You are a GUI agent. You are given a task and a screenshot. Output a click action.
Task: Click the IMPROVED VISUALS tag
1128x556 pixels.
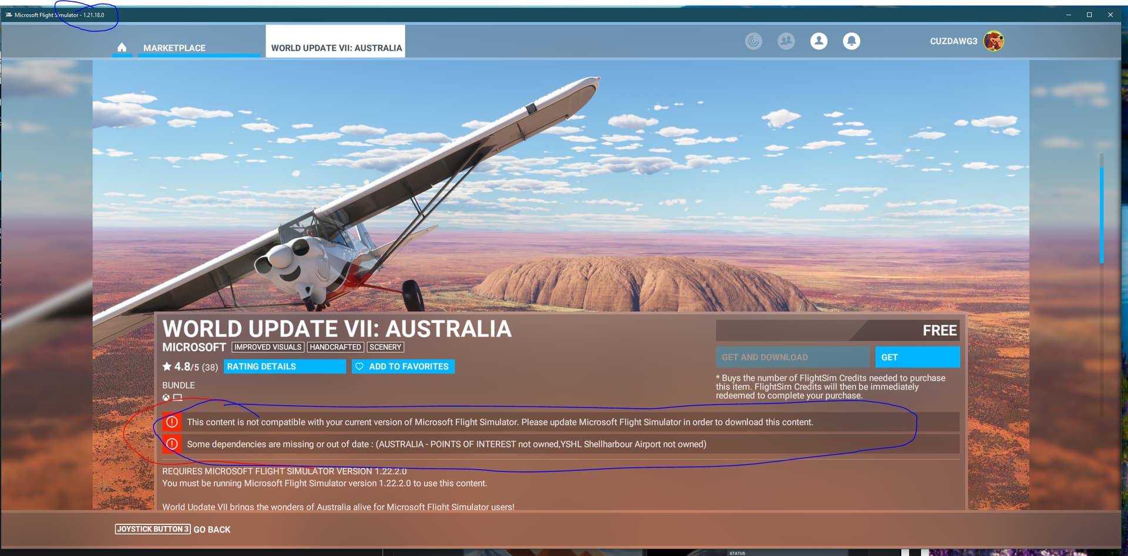268,347
